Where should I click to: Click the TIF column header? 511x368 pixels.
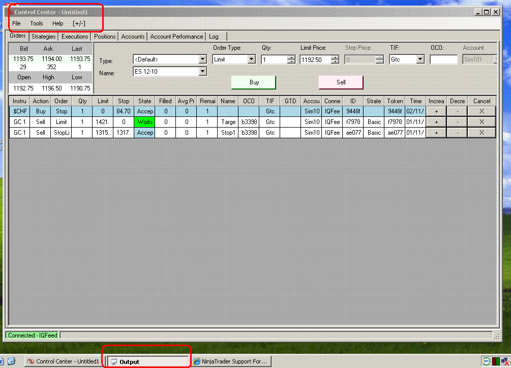[270, 101]
